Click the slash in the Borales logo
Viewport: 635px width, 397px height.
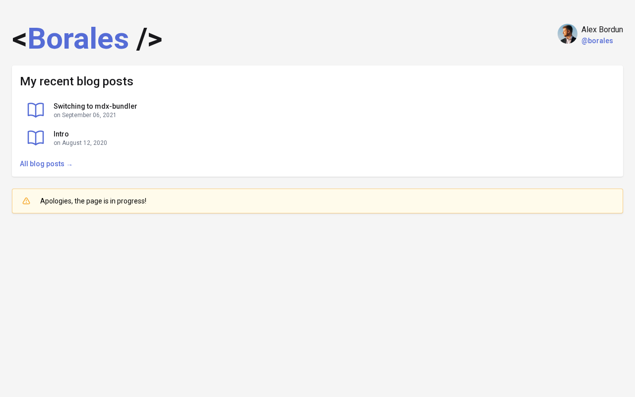click(142, 39)
